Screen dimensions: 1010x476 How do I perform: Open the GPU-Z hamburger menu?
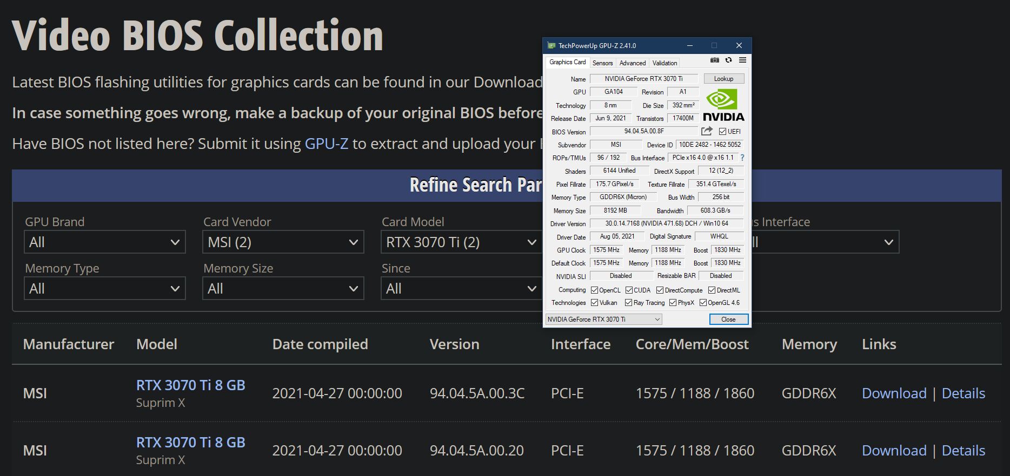pos(742,60)
